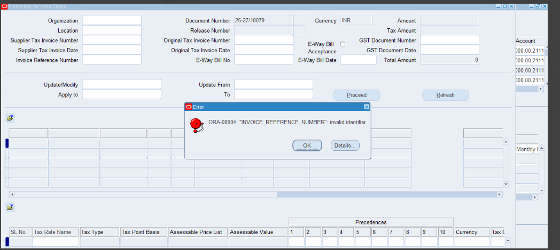Toggle the E-Way Bill Acceptance checkbox
The image size is (560, 250).
[x=343, y=44]
